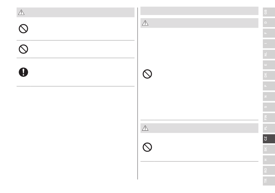The image size is (275, 193).
Task: Click the empty gray header bar at top right
Action: point(199,11)
